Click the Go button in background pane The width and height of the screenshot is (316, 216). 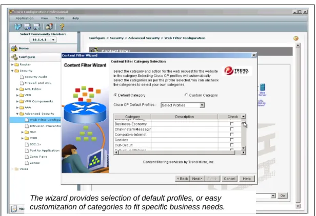pos(283,196)
